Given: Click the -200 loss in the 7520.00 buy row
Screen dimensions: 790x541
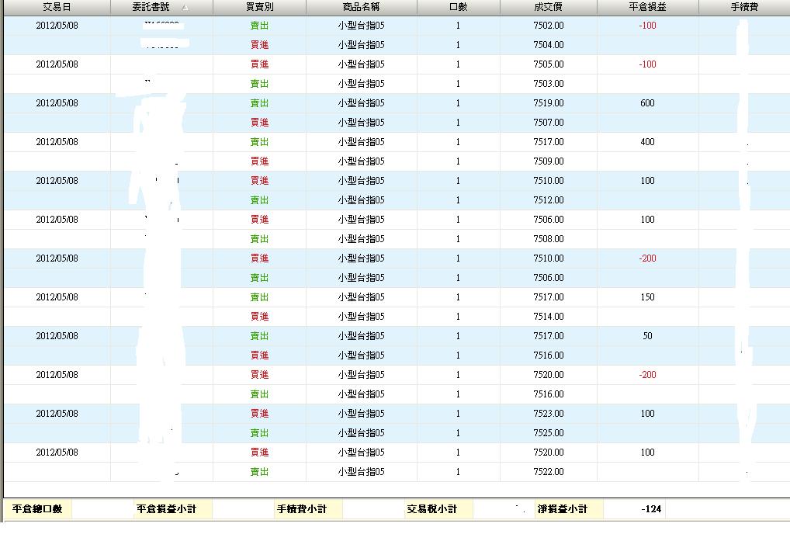Looking at the screenshot, I should [x=647, y=374].
